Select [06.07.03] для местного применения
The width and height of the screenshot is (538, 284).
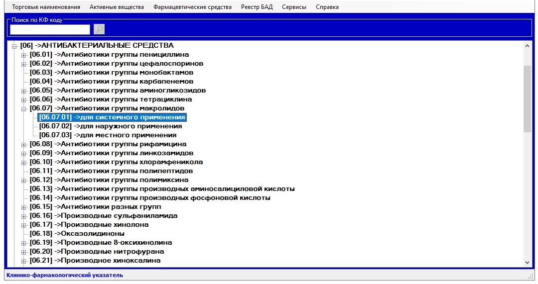(x=108, y=135)
